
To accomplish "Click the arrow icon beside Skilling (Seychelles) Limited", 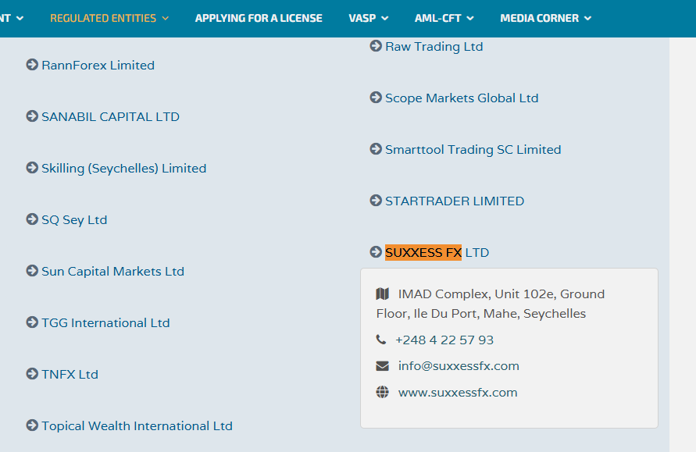I will click(x=32, y=168).
